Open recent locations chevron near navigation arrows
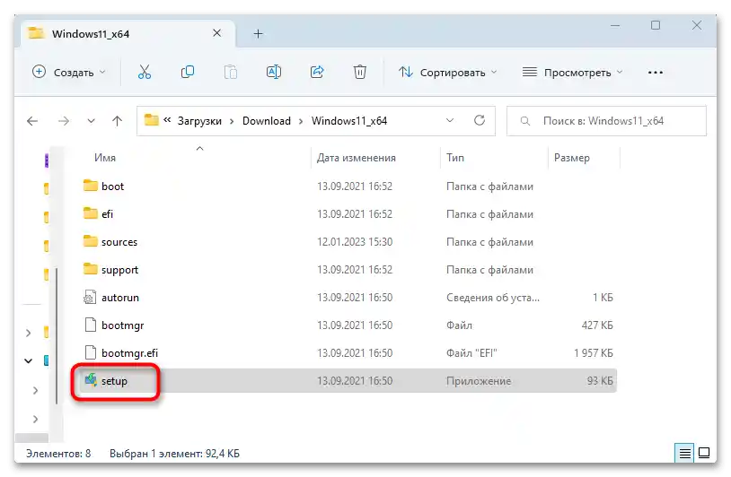Image resolution: width=731 pixels, height=477 pixels. [x=91, y=121]
